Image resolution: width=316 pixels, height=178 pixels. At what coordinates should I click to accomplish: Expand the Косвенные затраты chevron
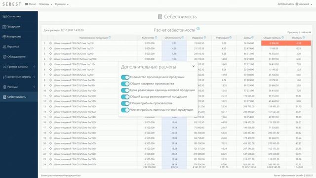coord(34,77)
